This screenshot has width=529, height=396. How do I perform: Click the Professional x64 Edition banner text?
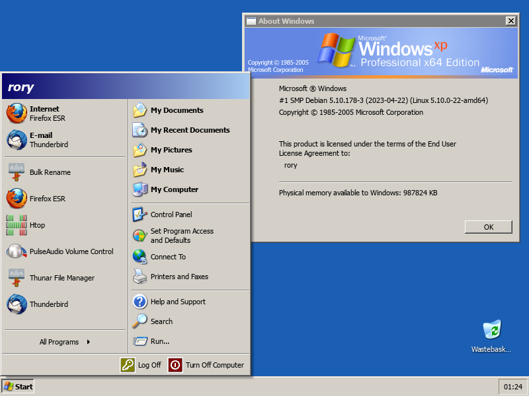click(420, 63)
